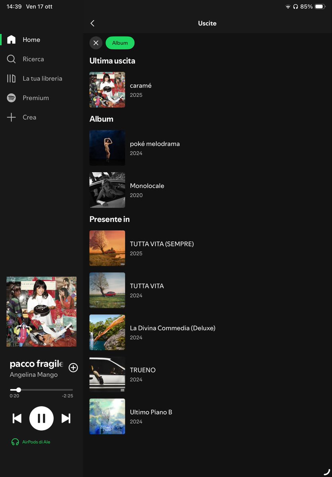Toggle the Album filter chip
The height and width of the screenshot is (477, 332).
pyautogui.click(x=120, y=43)
